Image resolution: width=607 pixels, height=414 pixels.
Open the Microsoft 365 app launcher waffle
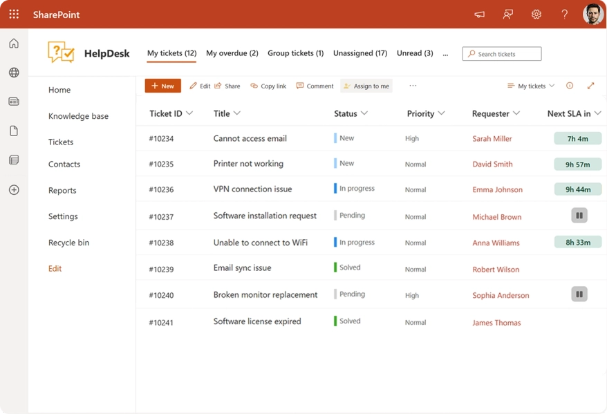[13, 14]
